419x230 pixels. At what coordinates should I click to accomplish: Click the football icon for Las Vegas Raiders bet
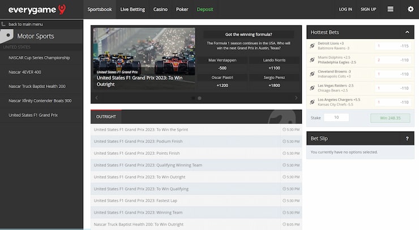(312, 88)
